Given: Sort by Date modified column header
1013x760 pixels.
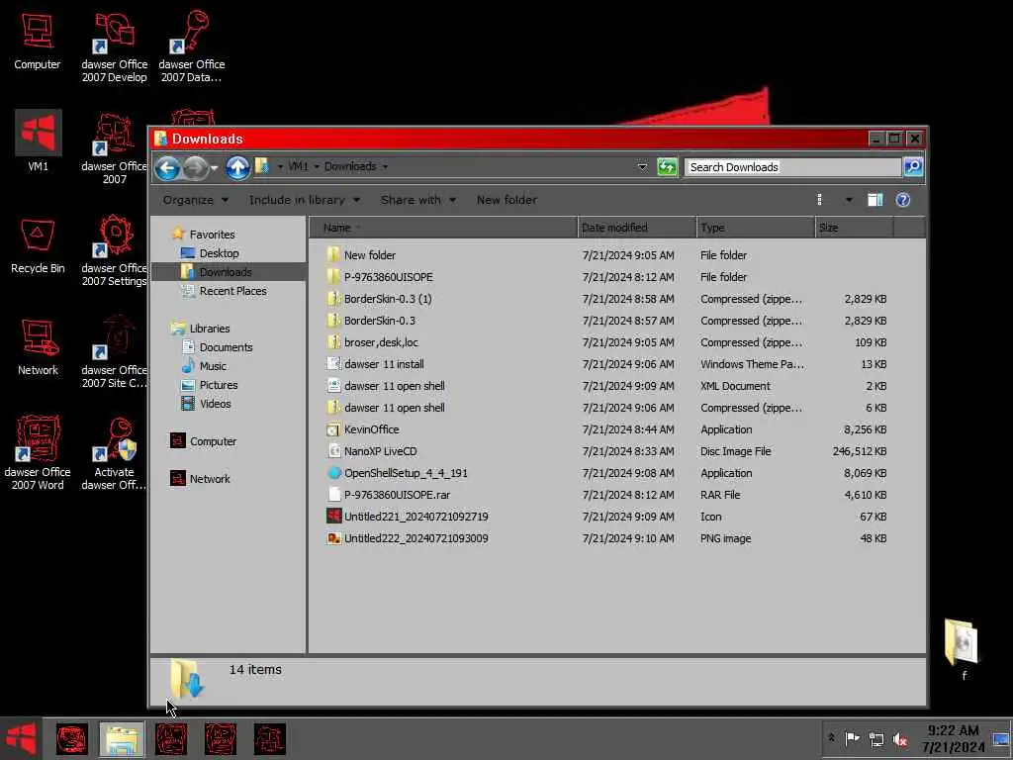Looking at the screenshot, I should [637, 228].
